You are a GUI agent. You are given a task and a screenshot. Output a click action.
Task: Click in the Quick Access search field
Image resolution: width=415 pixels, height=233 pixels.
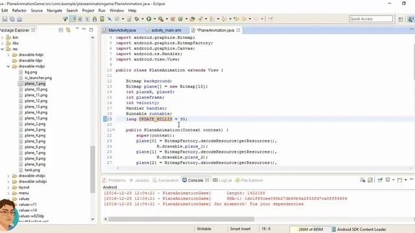coord(371,19)
